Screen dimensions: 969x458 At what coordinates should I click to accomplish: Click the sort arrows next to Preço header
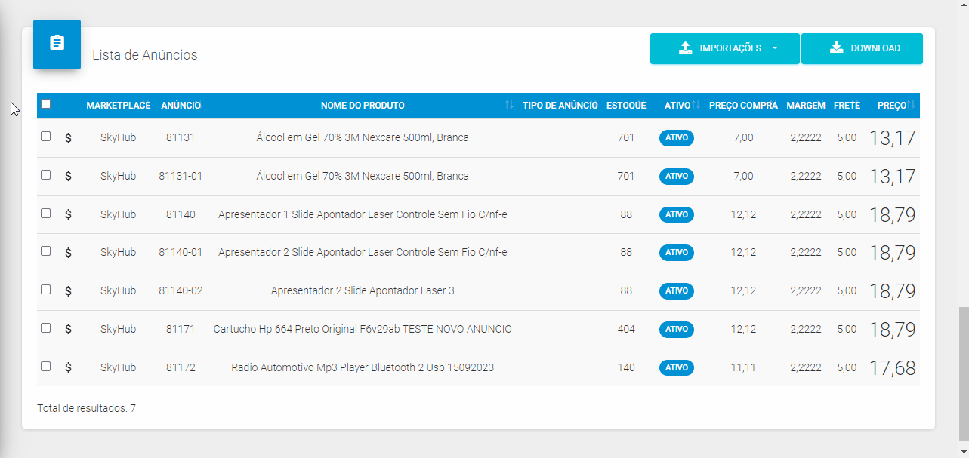[x=912, y=105]
